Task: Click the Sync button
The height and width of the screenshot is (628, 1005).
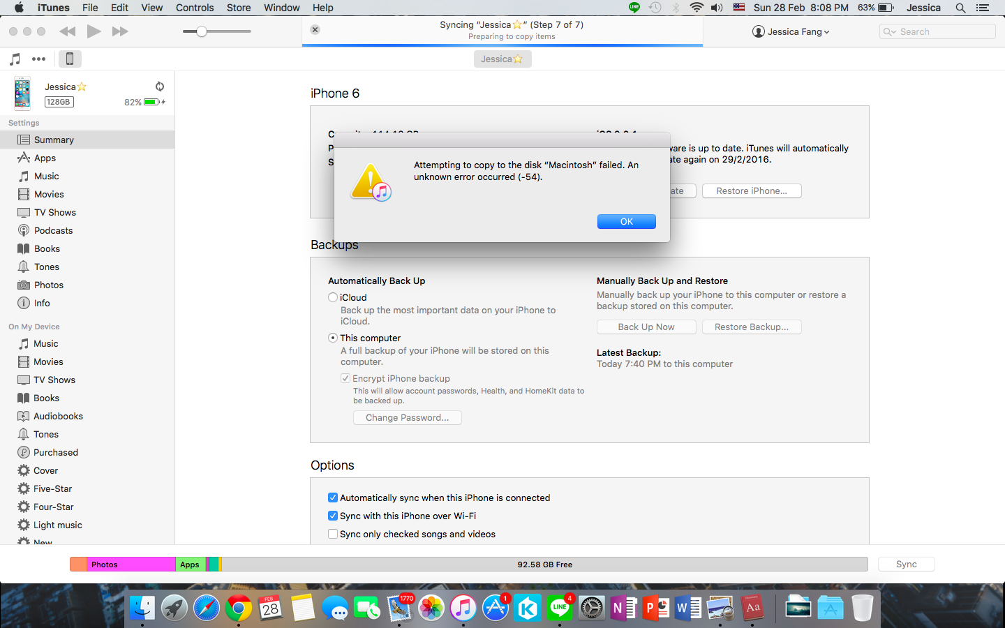Action: pyautogui.click(x=907, y=564)
